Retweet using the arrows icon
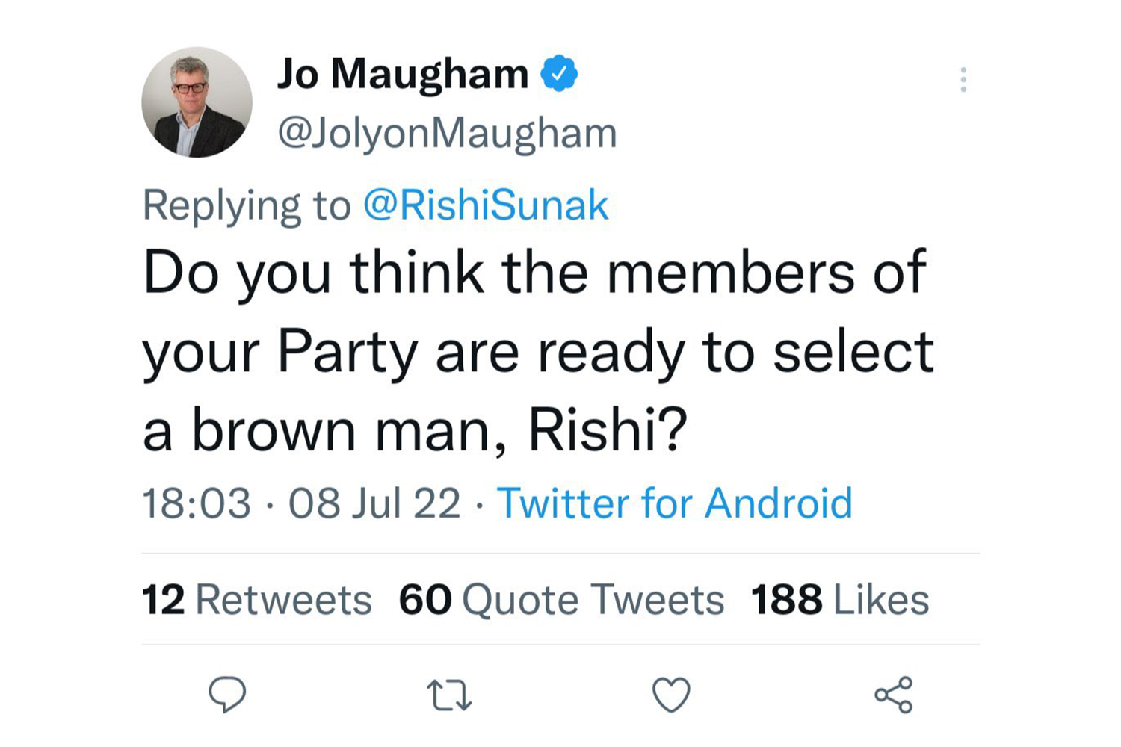This screenshot has height=747, width=1121. click(449, 695)
